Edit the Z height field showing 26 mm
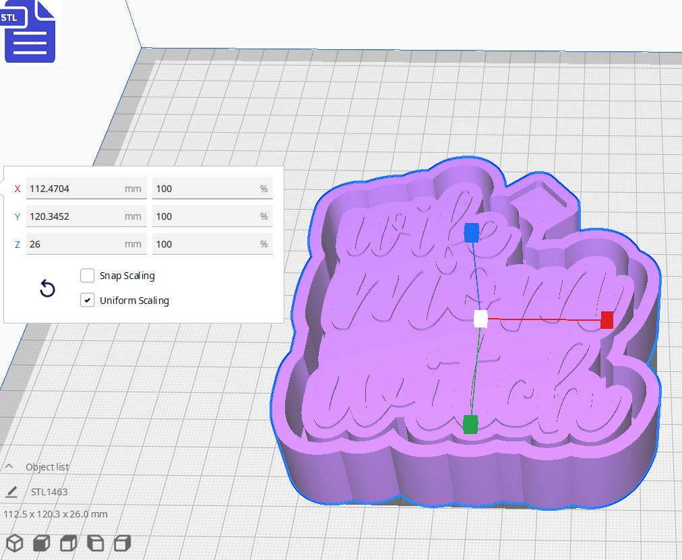Screen dimensions: 682x560 tap(86, 244)
